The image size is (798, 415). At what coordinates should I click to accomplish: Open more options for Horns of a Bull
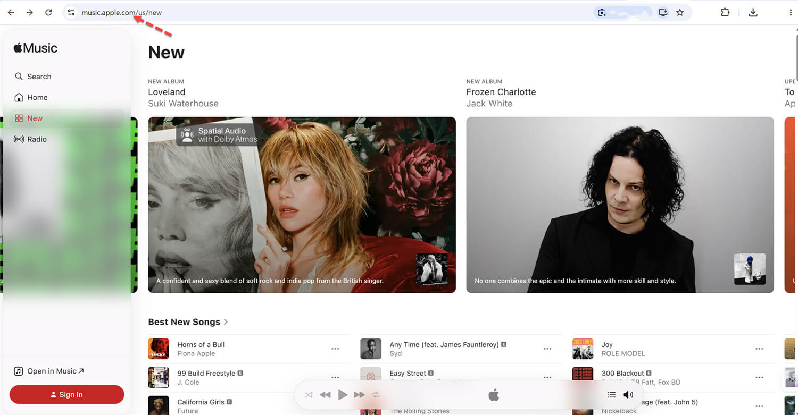[335, 349]
